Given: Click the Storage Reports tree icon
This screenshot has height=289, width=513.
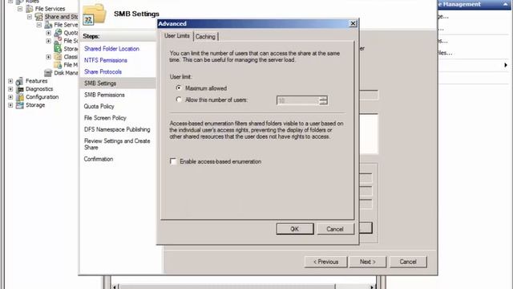Looking at the screenshot, I should 58,49.
